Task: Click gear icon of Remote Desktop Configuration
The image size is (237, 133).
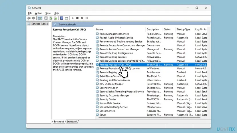Action: point(98,53)
